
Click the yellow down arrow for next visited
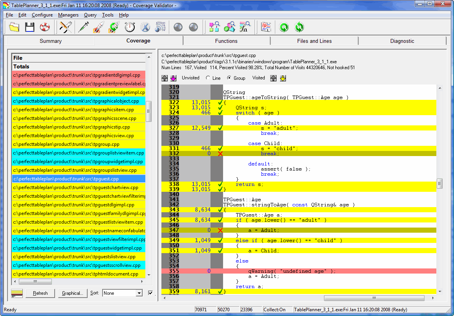pyautogui.click(x=283, y=78)
